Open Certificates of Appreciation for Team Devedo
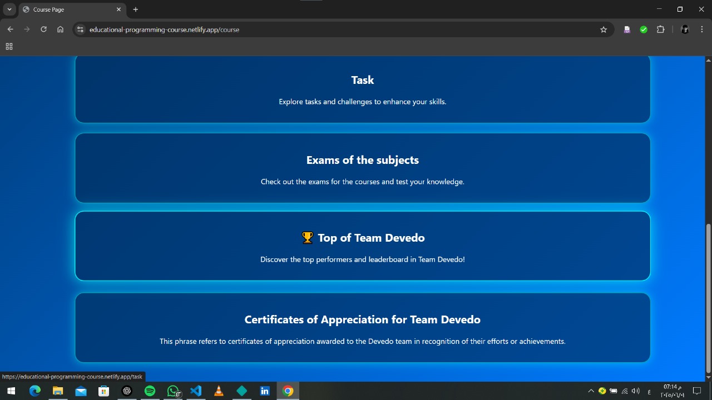 pos(362,328)
